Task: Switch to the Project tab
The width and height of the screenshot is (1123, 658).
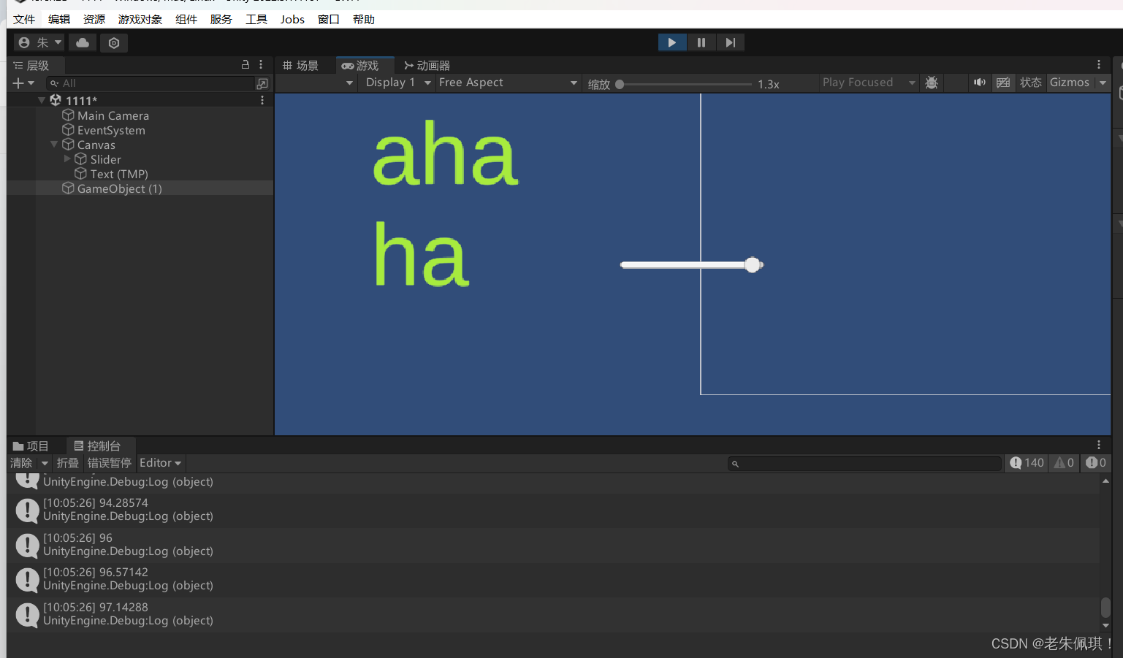Action: coord(31,446)
